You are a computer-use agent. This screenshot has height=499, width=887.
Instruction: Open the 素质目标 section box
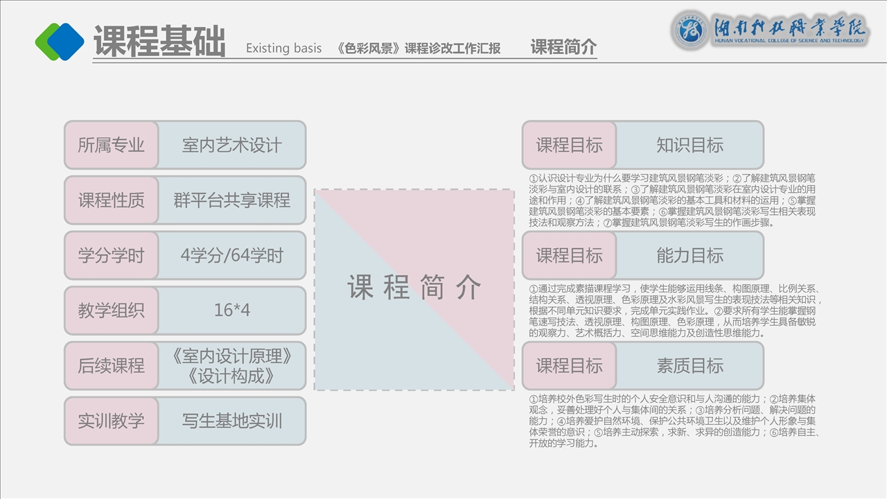pyautogui.click(x=690, y=365)
